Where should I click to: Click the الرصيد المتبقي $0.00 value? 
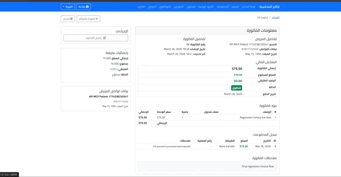pos(238,81)
